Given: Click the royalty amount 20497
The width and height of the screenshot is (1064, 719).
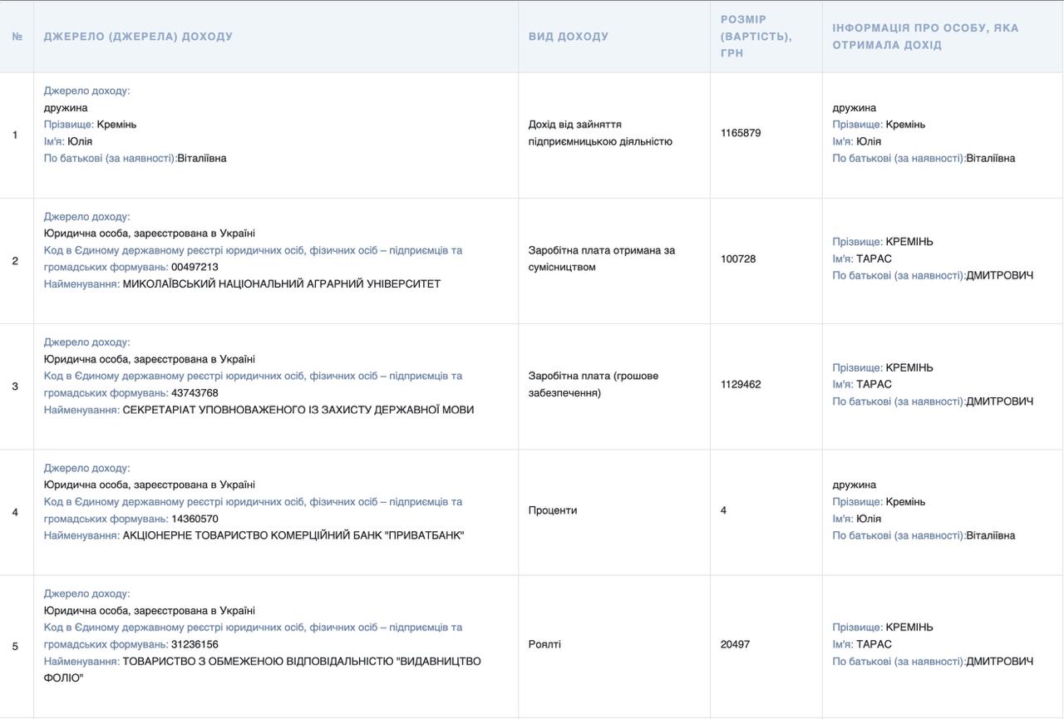Looking at the screenshot, I should point(735,644).
